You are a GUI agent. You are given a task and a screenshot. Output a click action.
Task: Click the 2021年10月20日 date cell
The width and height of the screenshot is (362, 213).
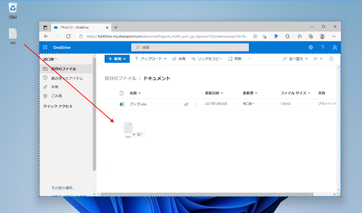216,104
